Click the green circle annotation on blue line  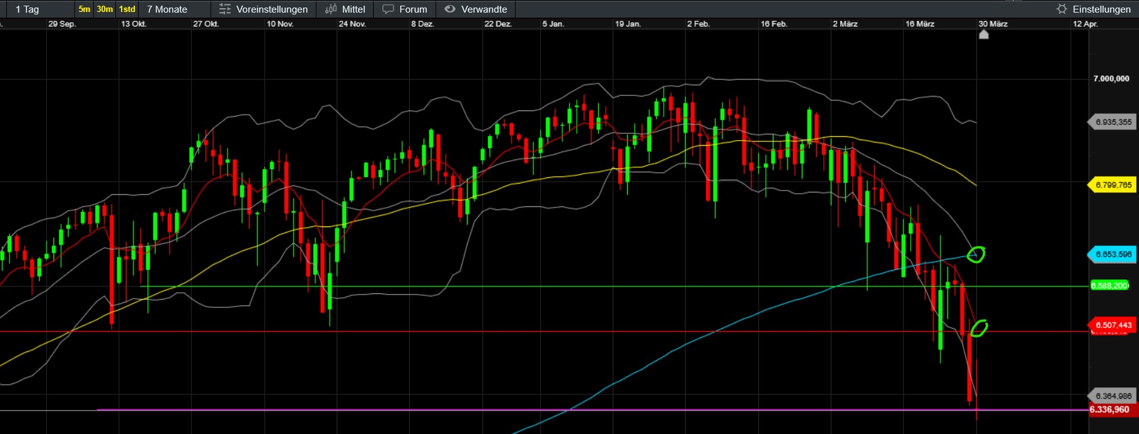tap(976, 254)
